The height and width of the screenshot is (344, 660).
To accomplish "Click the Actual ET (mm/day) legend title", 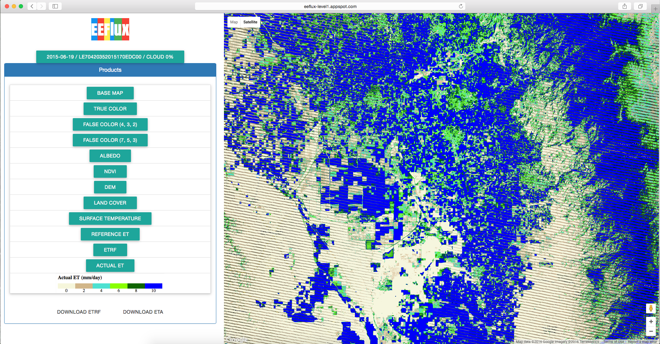I will point(80,278).
